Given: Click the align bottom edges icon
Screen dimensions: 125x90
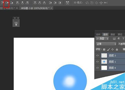Looking at the screenshot, I should (12, 3).
